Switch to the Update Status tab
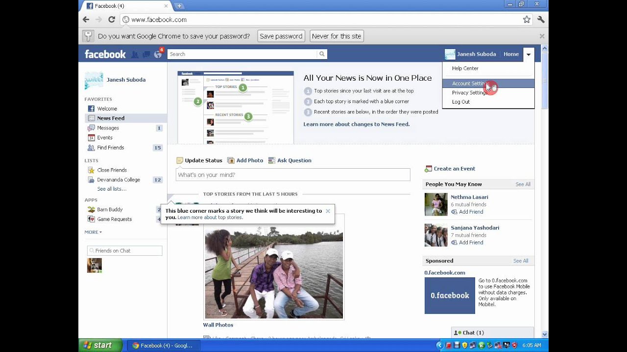 [x=199, y=160]
